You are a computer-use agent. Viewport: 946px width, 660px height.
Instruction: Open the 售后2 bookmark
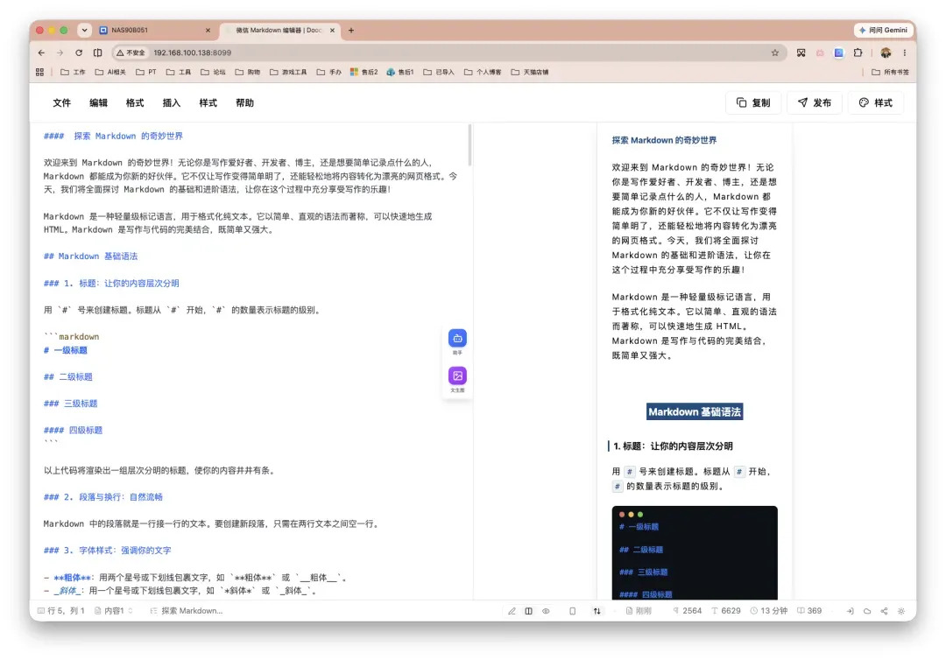[x=364, y=73]
